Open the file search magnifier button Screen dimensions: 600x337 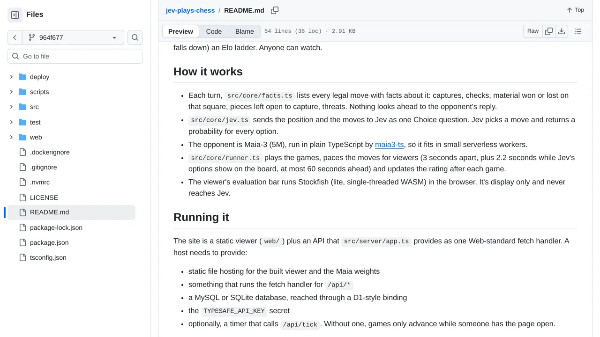pos(135,37)
